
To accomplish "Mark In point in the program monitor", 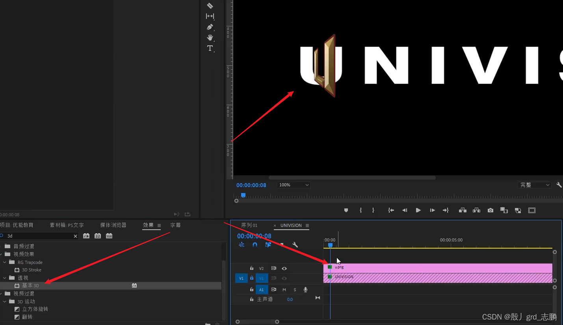I will [x=360, y=210].
